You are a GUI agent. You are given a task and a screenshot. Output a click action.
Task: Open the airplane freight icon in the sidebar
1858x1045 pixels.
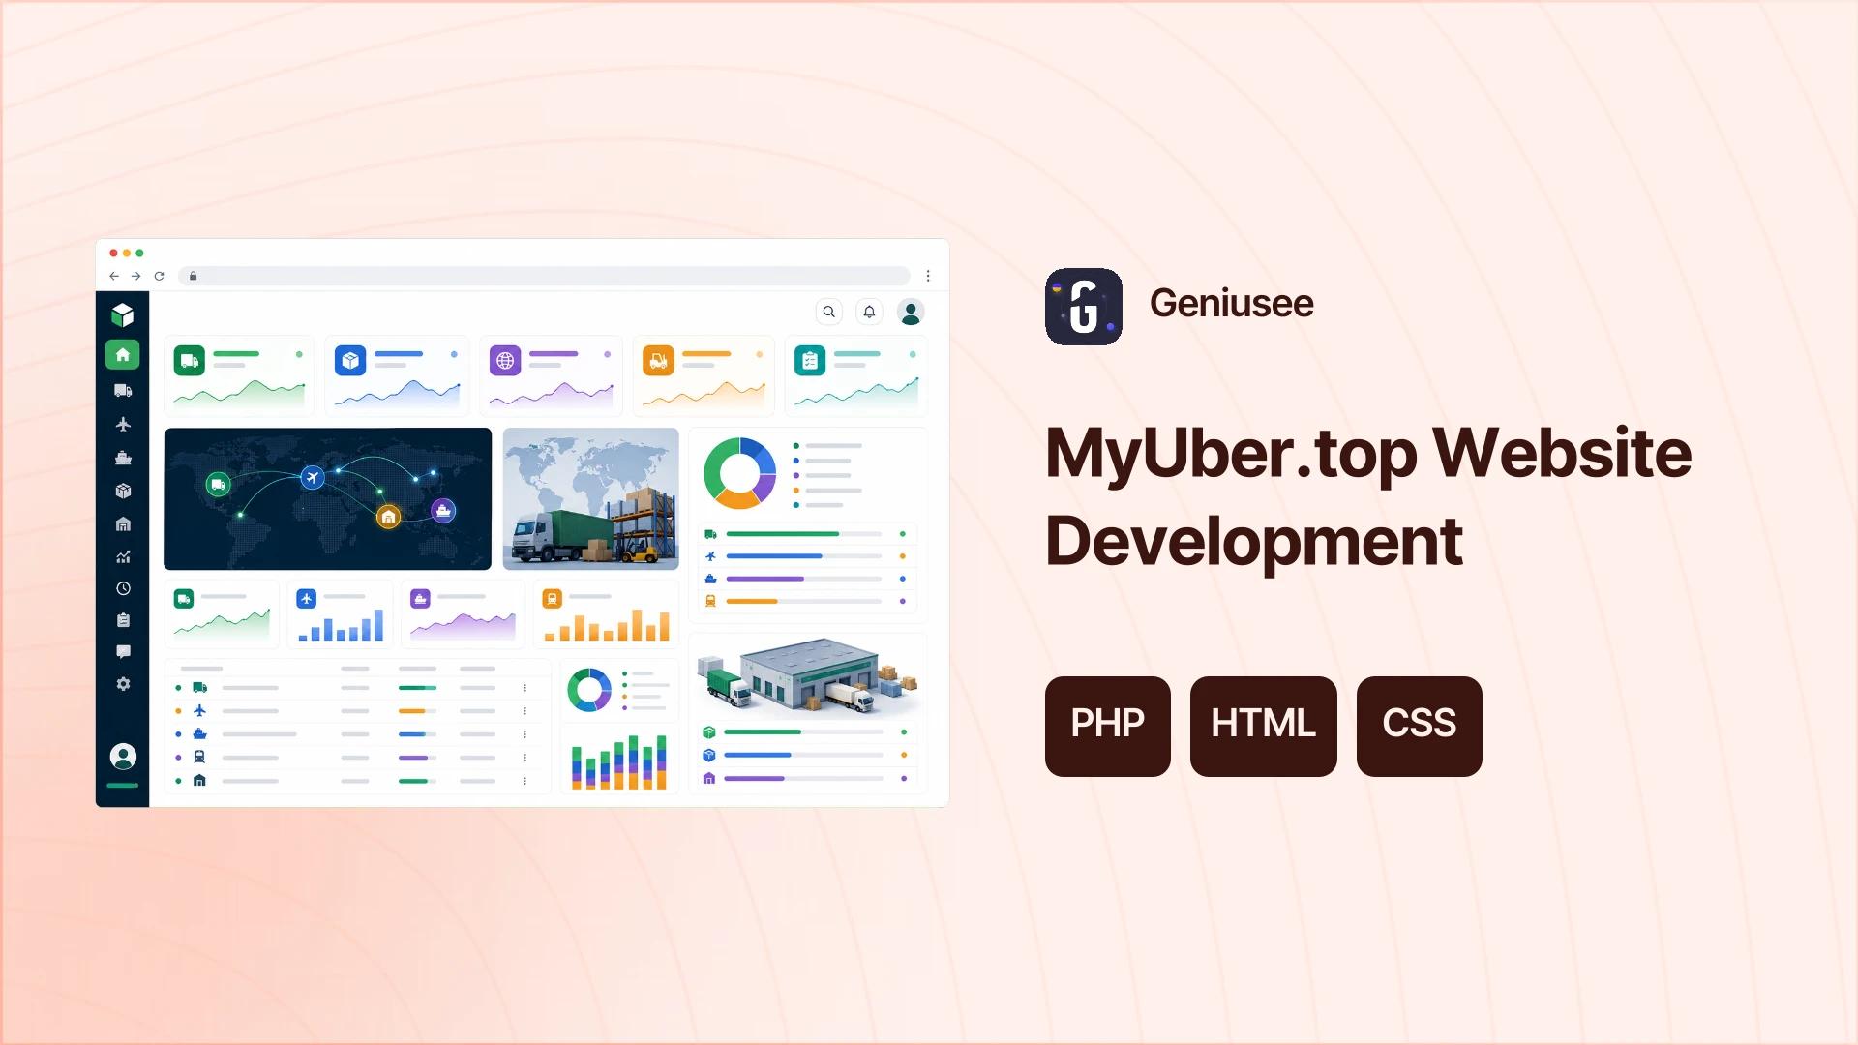(x=123, y=424)
